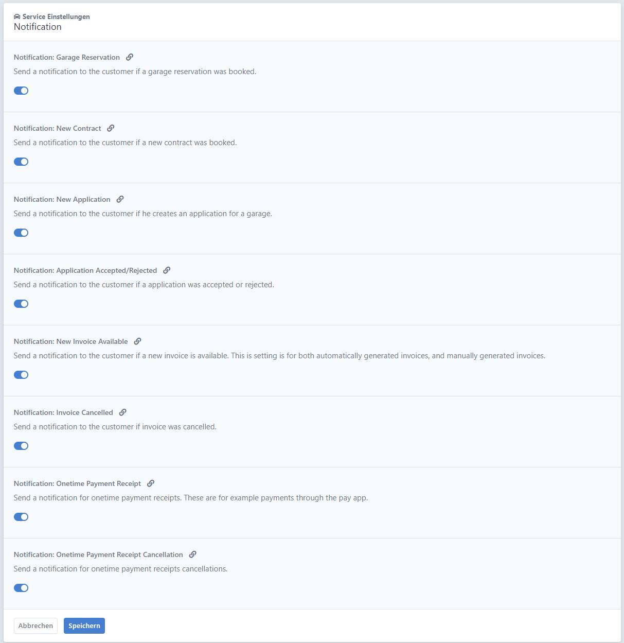Switch off New Application notification
This screenshot has height=643, width=624.
[x=21, y=233]
